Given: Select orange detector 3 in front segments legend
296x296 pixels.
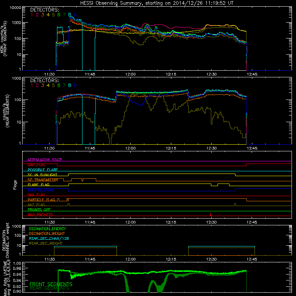Looking at the screenshot, I should [x=43, y=15].
